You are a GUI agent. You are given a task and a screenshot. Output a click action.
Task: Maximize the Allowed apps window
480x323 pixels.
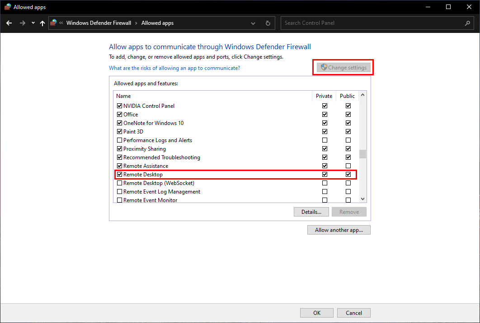(448, 7)
